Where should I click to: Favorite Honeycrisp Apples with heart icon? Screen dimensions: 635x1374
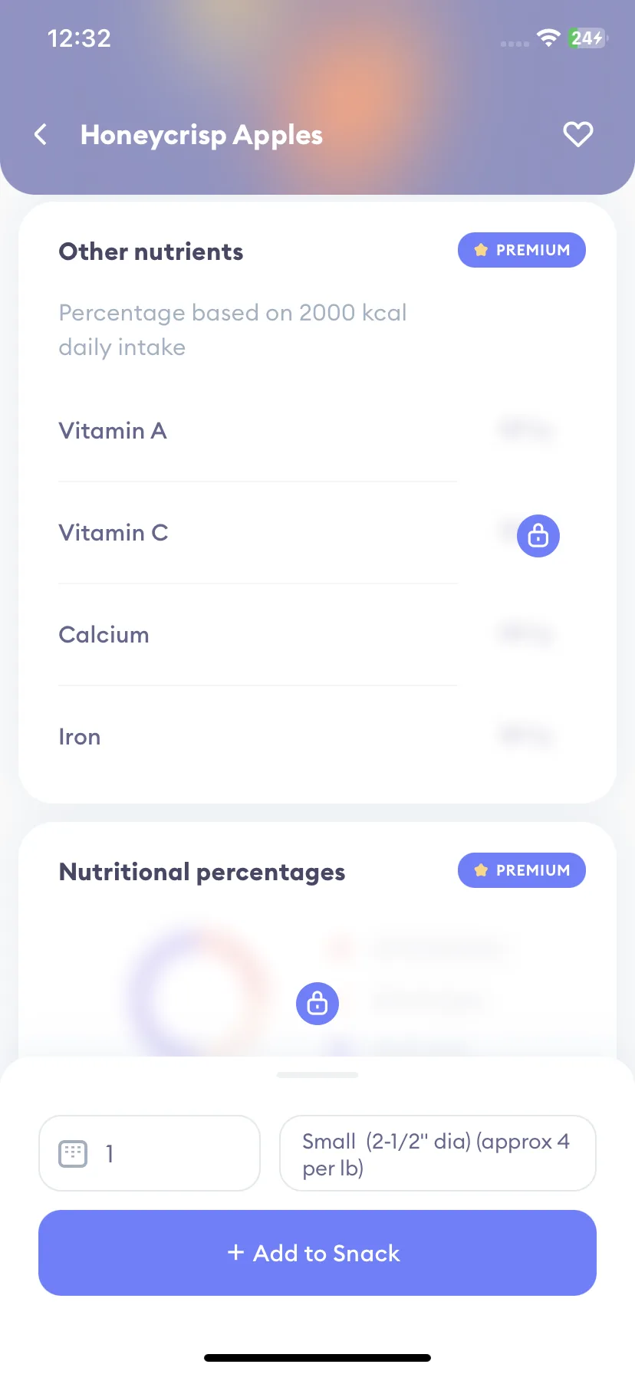click(577, 134)
